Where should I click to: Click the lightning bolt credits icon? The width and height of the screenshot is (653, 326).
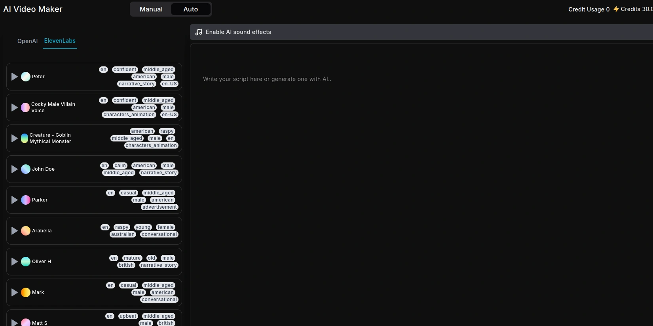pos(616,9)
